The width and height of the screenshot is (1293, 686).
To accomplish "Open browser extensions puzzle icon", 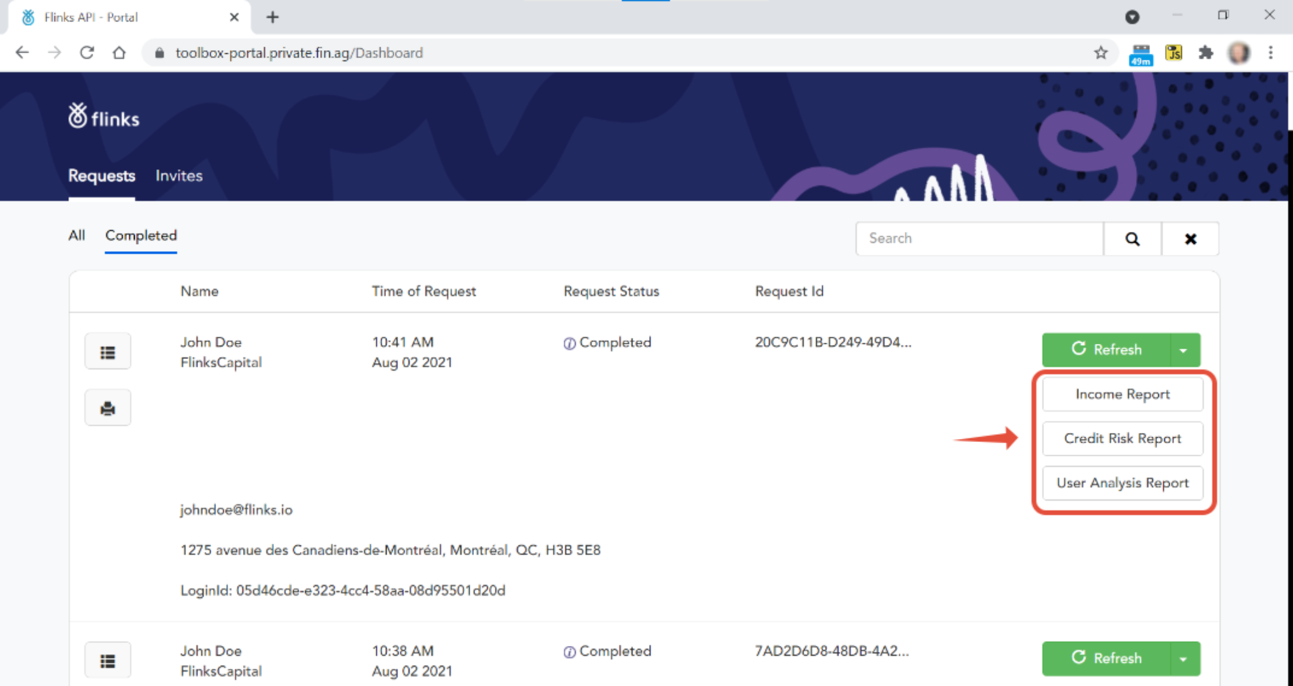I will tap(1206, 53).
